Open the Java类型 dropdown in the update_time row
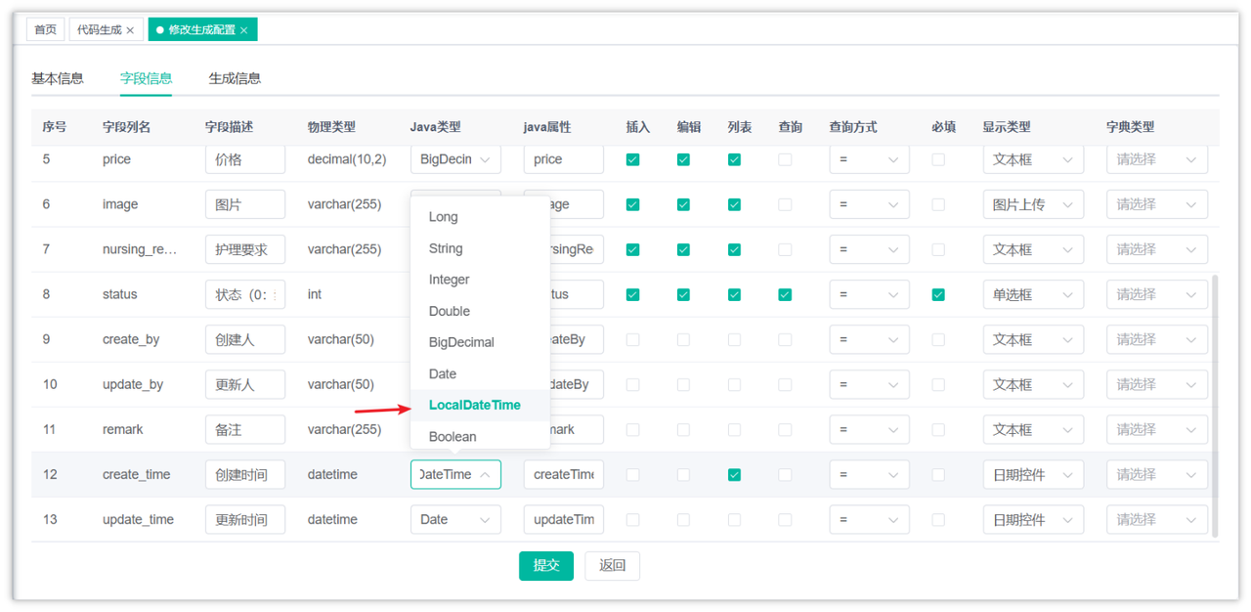The height and width of the screenshot is (612, 1251). tap(455, 519)
